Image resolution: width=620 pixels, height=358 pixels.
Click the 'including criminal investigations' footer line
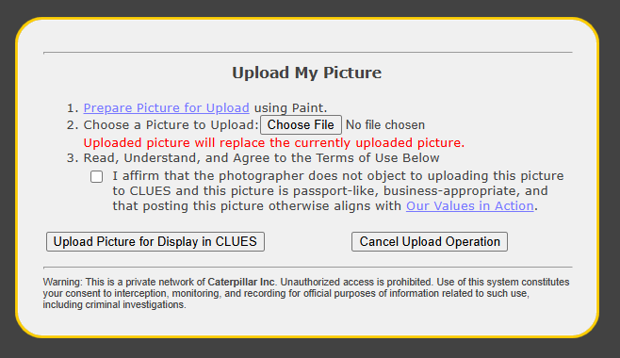(x=114, y=304)
